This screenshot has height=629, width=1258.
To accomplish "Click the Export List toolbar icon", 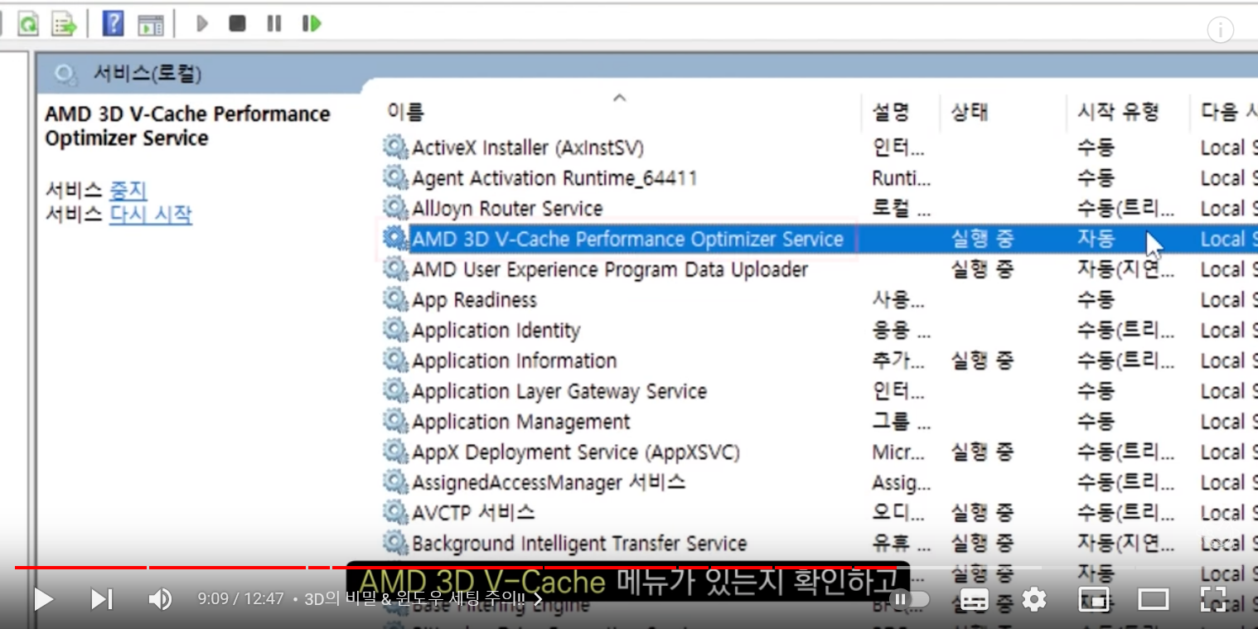I will (64, 23).
